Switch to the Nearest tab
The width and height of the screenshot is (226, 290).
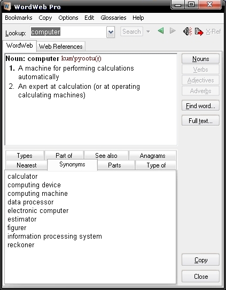pyautogui.click(x=26, y=165)
